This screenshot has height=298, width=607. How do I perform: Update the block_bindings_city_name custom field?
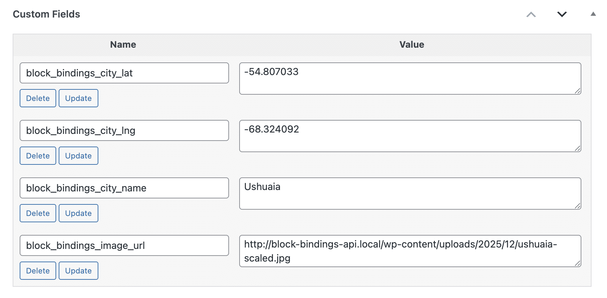coord(78,213)
